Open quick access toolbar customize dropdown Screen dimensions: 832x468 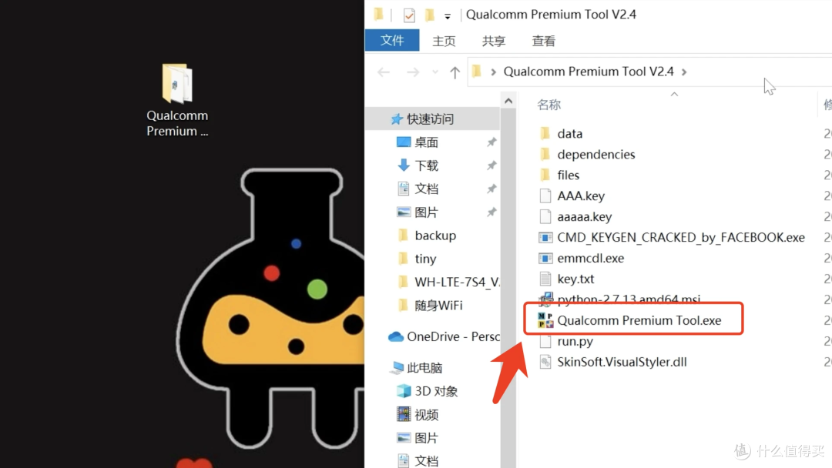(448, 16)
